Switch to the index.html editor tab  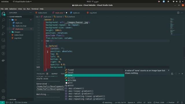pyautogui.click(x=41, y=13)
